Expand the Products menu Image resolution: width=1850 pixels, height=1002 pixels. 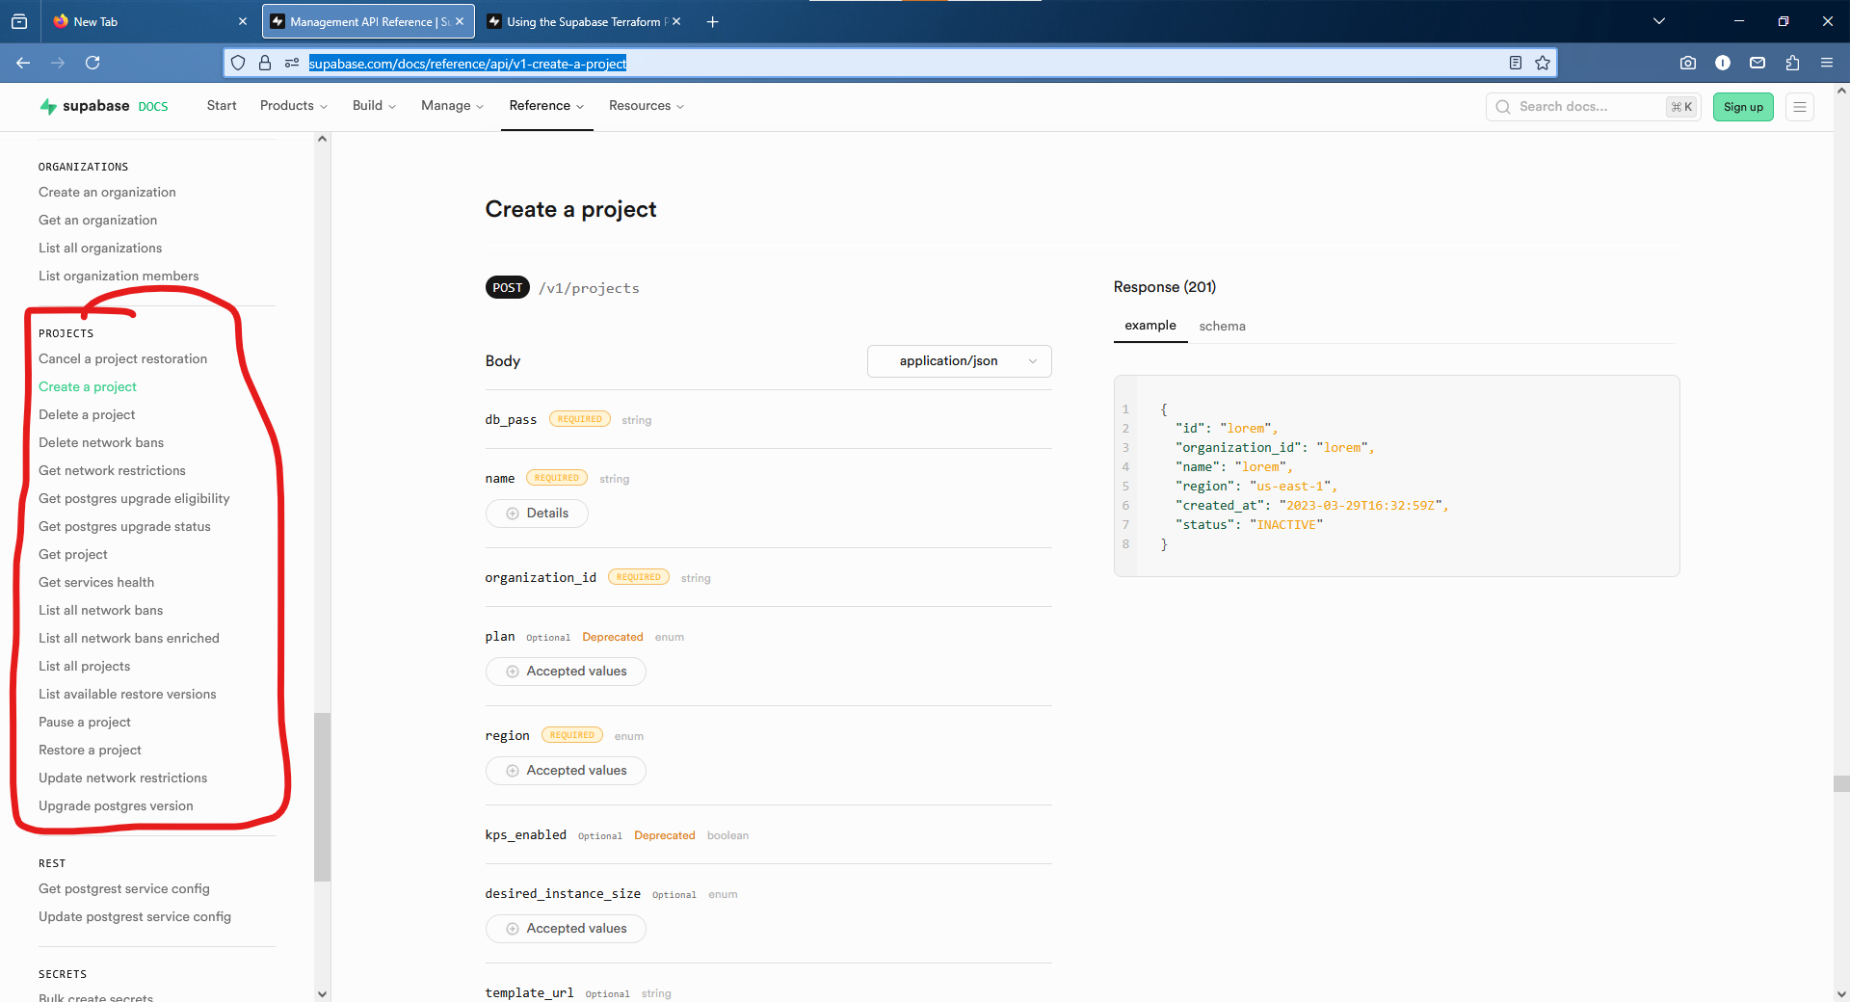coord(294,106)
